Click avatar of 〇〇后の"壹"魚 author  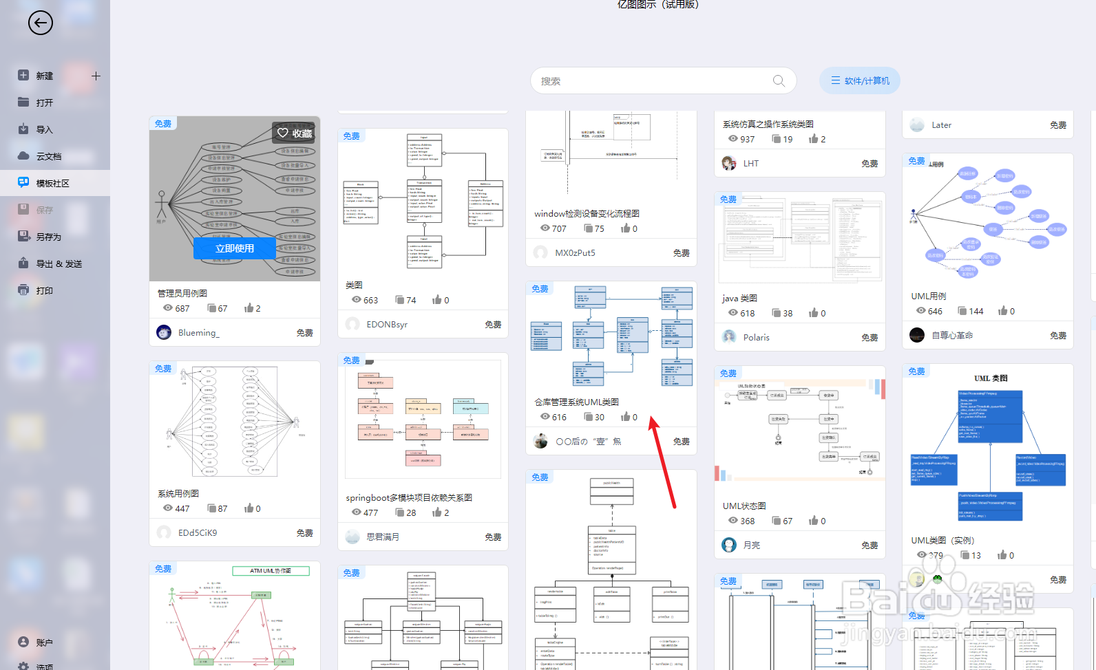(540, 441)
